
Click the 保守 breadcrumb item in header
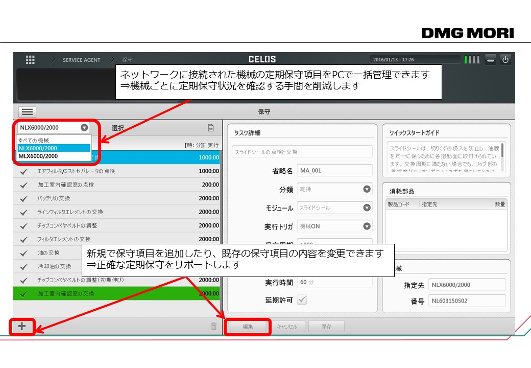(x=127, y=60)
